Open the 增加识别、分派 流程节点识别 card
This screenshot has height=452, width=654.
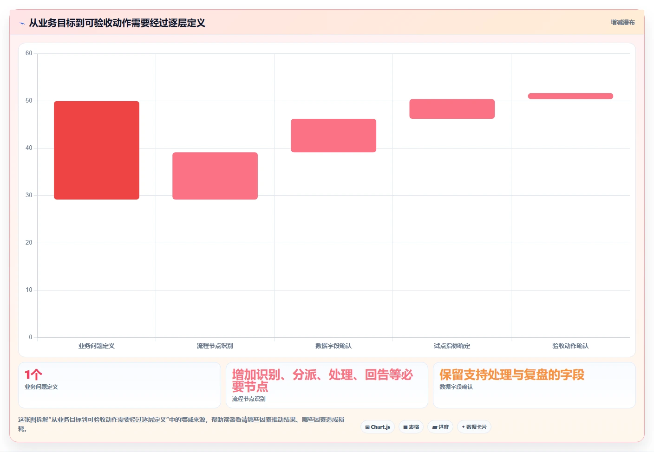tap(327, 385)
